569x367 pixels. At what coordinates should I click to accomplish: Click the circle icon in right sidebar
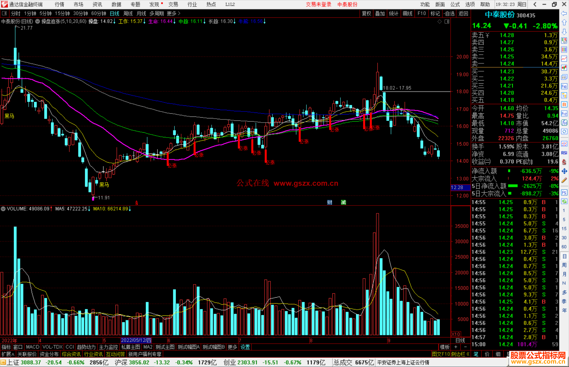coord(564,132)
